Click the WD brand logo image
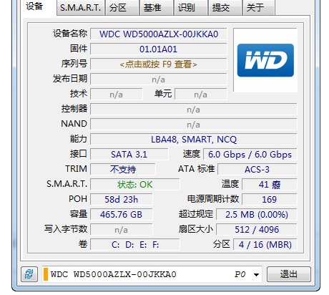Screen dimensions: 329x295 (x=265, y=60)
